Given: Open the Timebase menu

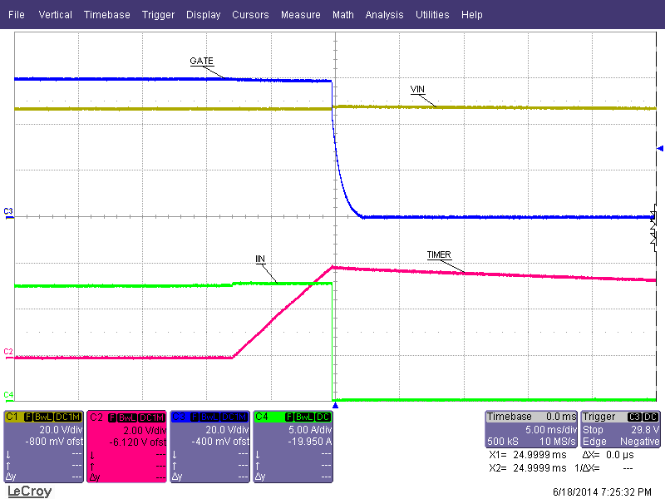Looking at the screenshot, I should click(106, 15).
